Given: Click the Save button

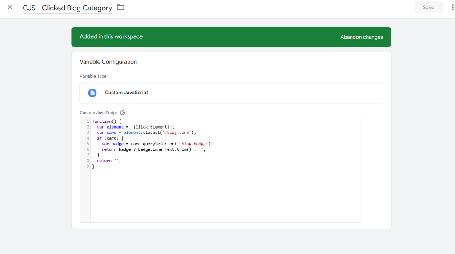Looking at the screenshot, I should (428, 7).
